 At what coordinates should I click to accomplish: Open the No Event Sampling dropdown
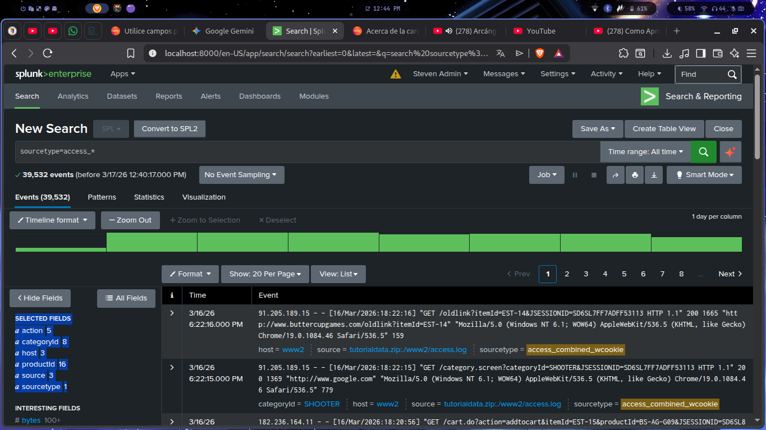pos(241,175)
